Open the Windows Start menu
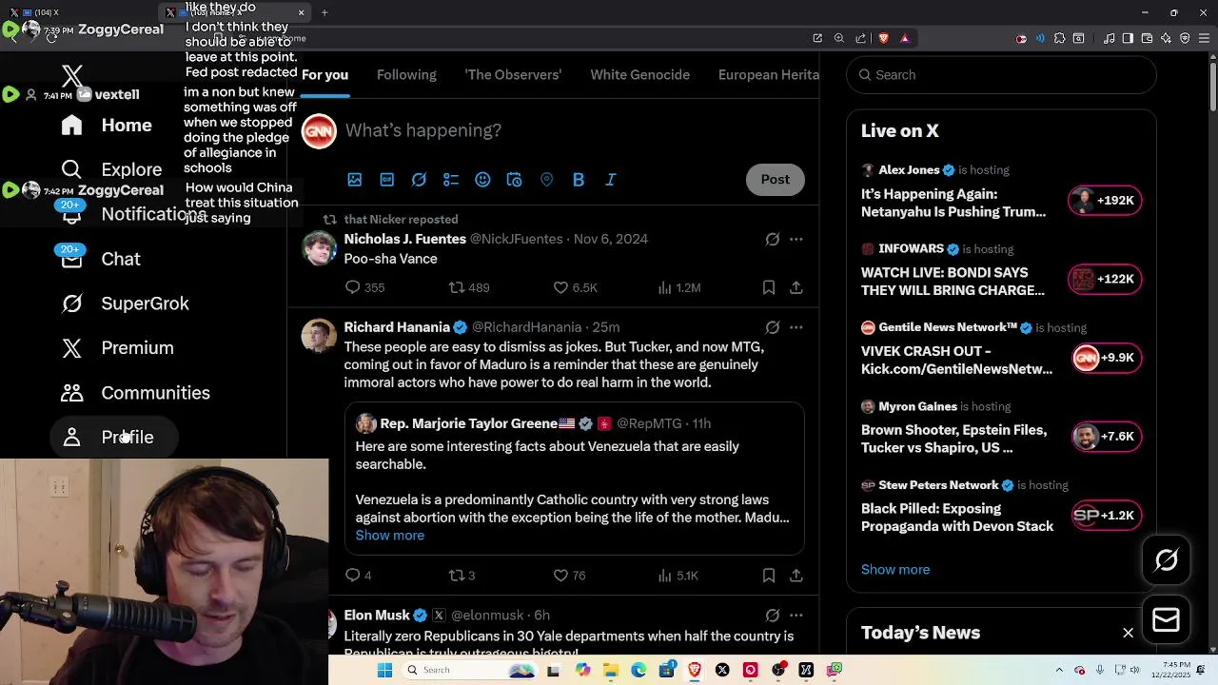Screen dimensions: 1218x685 384,670
